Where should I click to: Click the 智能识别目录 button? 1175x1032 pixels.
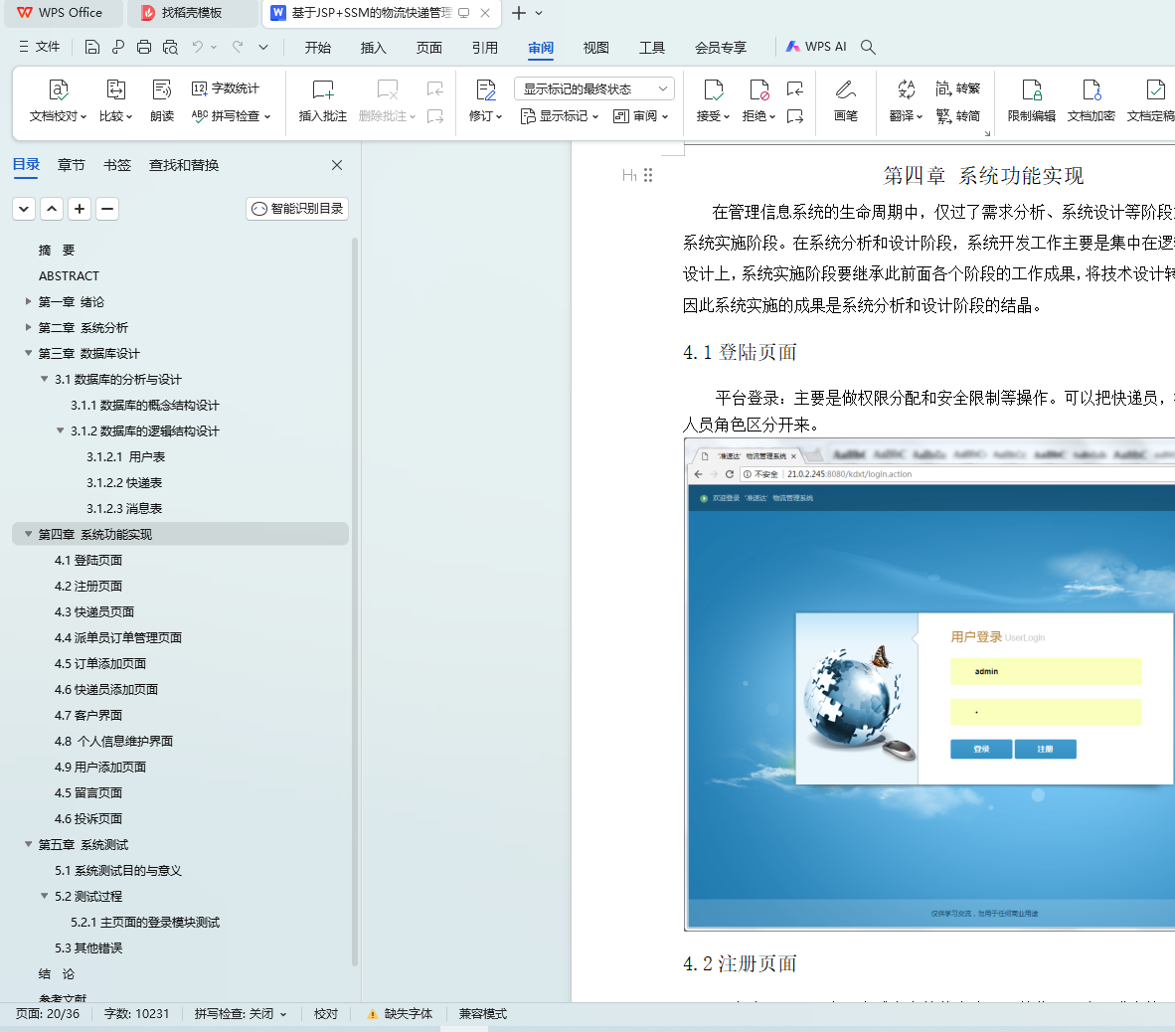[297, 209]
